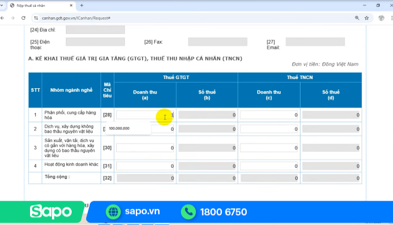
Task: Click TNCN Số thuế cell for Dịch vụ row
Action: [x=331, y=129]
